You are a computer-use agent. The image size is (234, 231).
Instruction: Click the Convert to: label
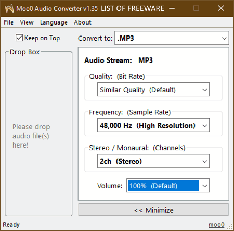click(x=95, y=38)
